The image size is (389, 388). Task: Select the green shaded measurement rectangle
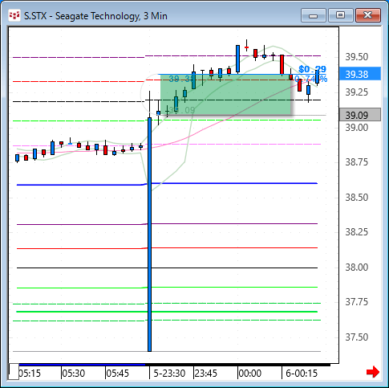tap(225, 95)
